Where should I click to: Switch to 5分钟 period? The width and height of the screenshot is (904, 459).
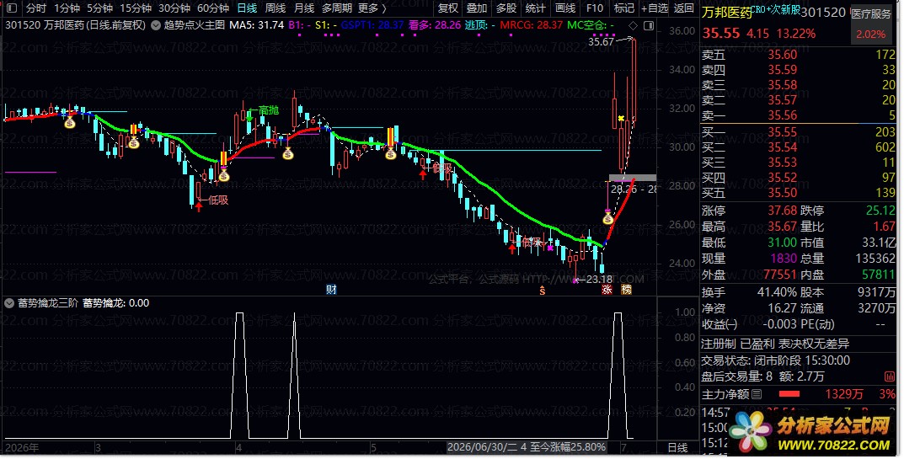[99, 8]
